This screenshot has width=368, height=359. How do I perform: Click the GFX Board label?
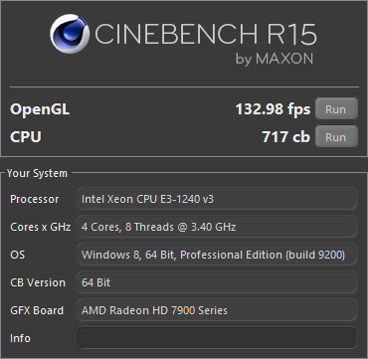pos(37,310)
